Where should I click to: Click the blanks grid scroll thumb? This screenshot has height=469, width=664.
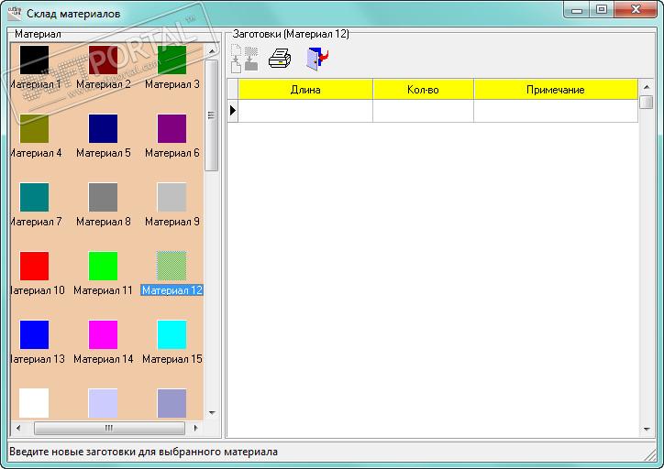point(647,102)
